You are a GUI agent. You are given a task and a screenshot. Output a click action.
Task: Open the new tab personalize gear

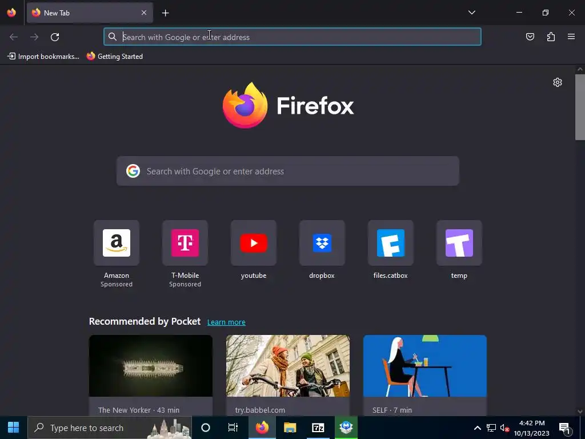point(558,82)
